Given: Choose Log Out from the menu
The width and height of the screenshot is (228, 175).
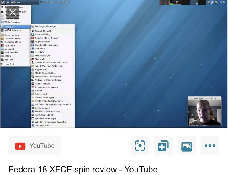Looking at the screenshot, I should 16,64.
